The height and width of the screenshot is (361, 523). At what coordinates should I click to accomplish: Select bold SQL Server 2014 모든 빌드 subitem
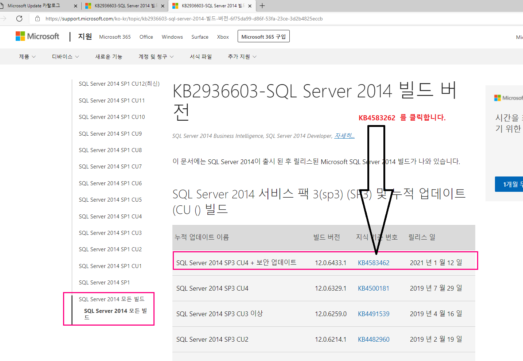[116, 314]
